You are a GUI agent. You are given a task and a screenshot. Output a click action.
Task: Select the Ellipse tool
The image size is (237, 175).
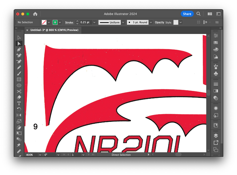tap(19, 85)
